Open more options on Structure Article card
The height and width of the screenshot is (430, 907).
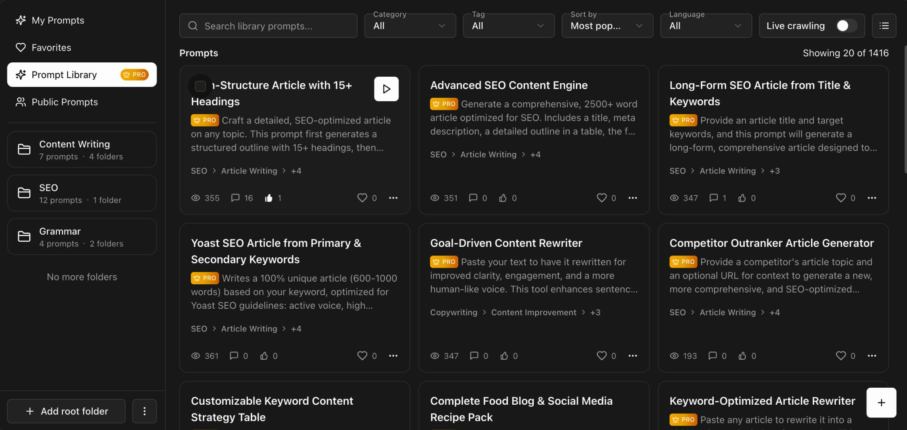click(x=393, y=198)
